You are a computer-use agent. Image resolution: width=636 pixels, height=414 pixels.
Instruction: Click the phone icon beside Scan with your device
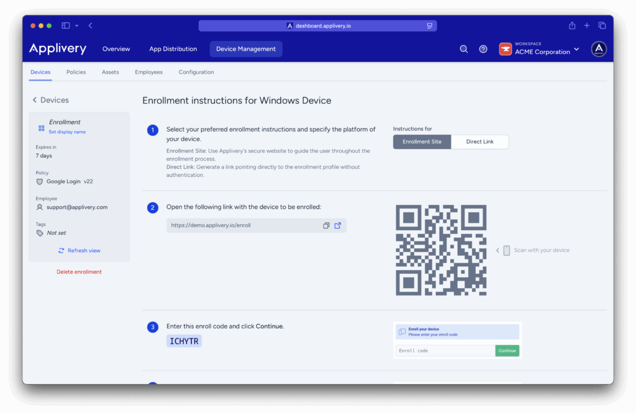pos(507,250)
